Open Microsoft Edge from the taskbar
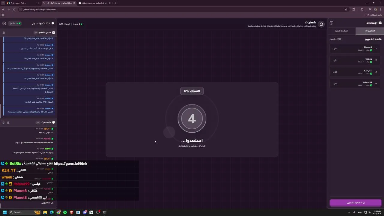Viewport: 384px width, 216px height. (x=52, y=212)
